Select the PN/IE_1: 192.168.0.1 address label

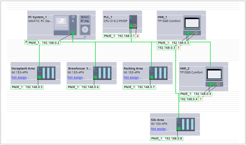(119, 36)
